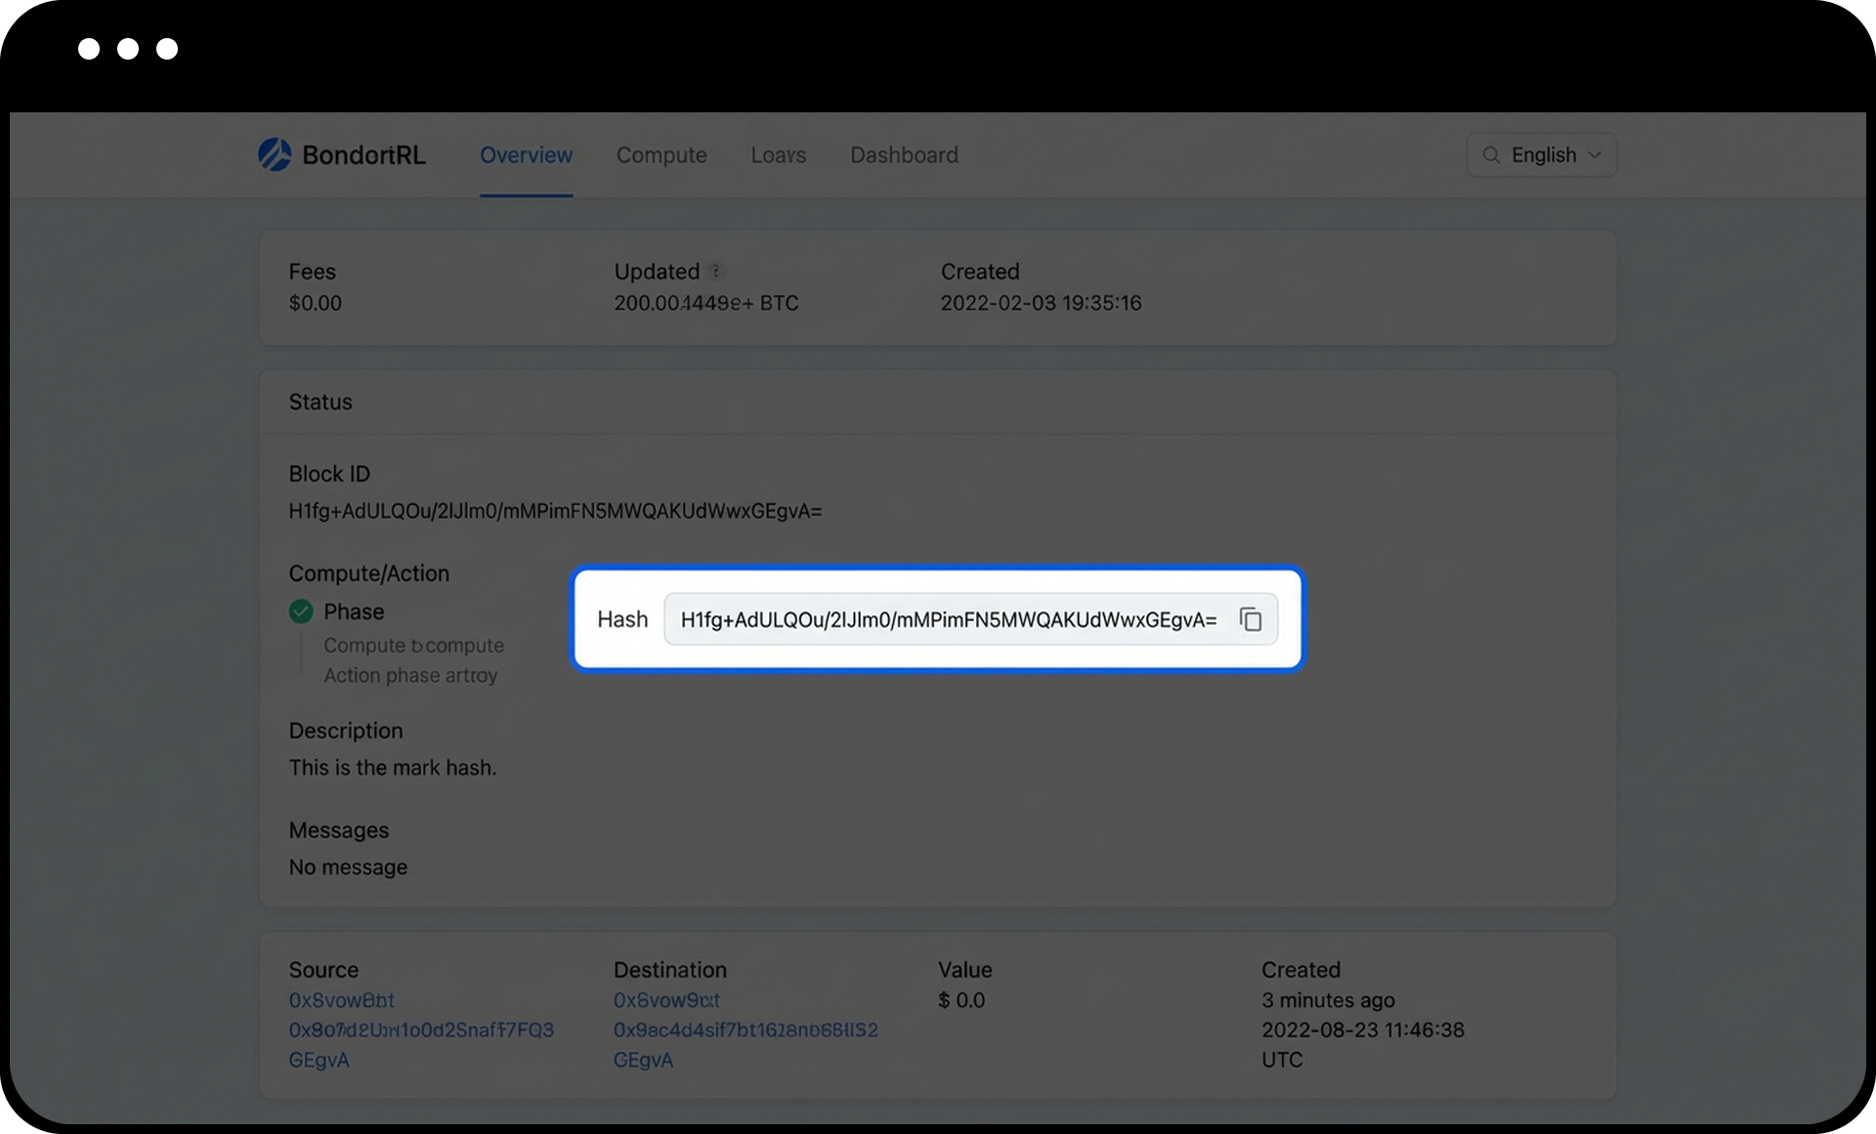Click second white dot in title bar

point(128,49)
